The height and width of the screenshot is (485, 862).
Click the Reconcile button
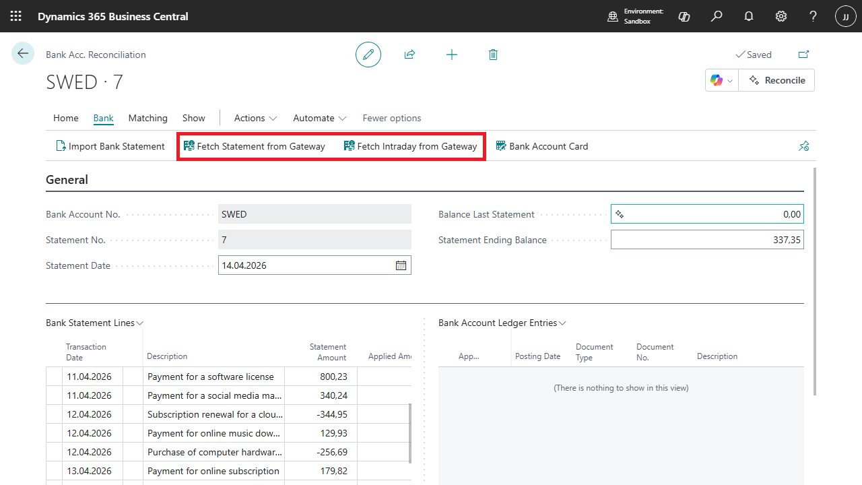click(x=776, y=79)
